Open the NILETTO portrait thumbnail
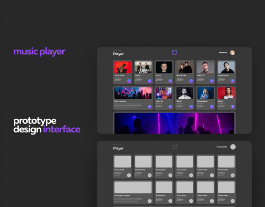The height and width of the screenshot is (207, 265). coord(205,67)
